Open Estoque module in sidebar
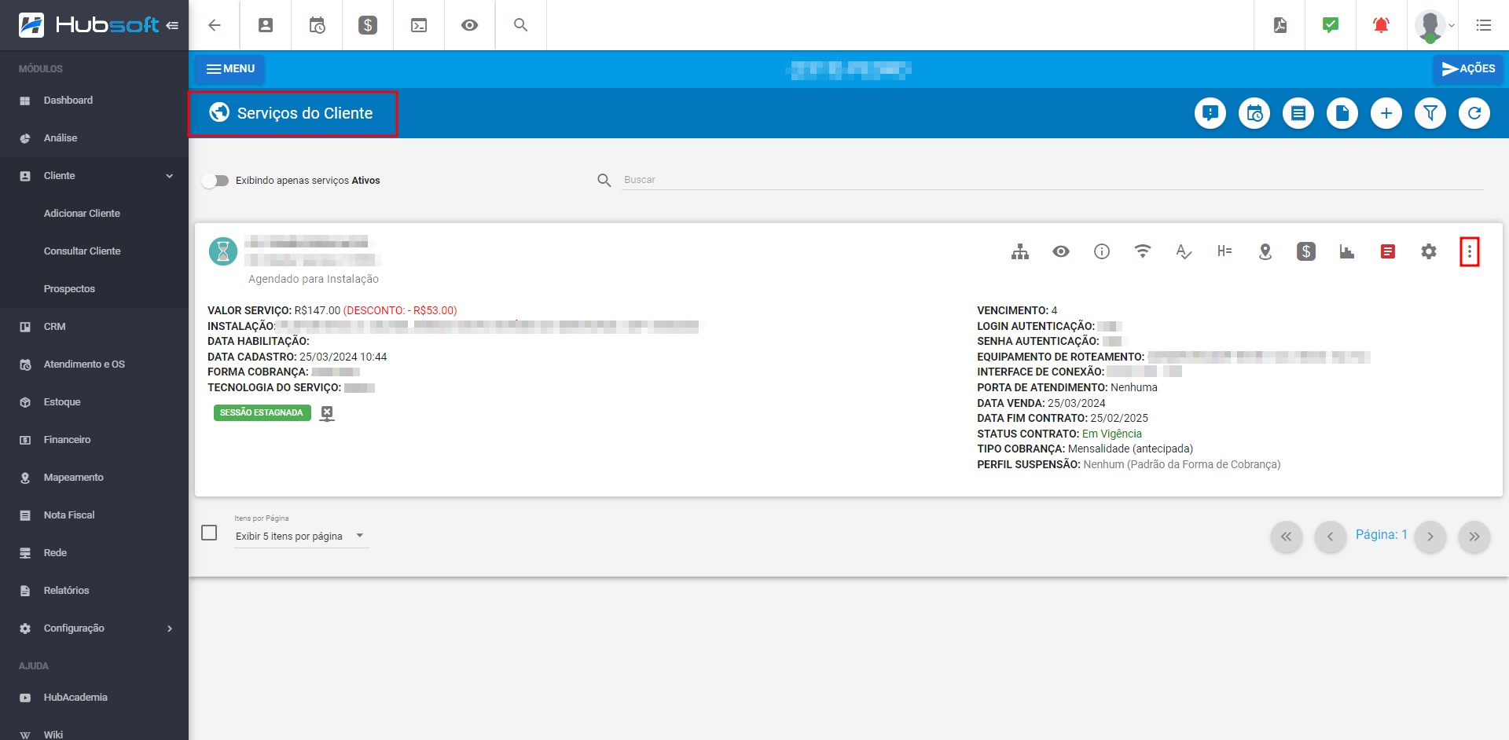Image resolution: width=1509 pixels, height=740 pixels. click(94, 402)
